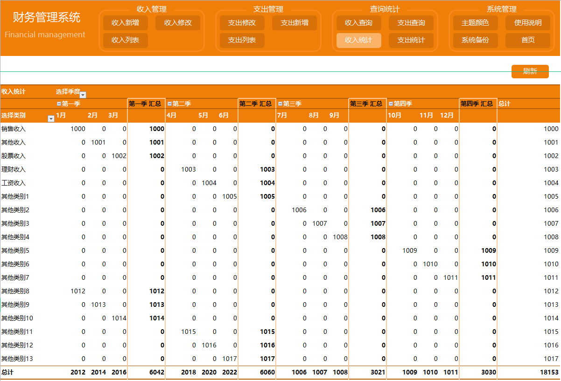This screenshot has height=381, width=561.
Task: Select the 1月 column header
Action: tap(61, 115)
